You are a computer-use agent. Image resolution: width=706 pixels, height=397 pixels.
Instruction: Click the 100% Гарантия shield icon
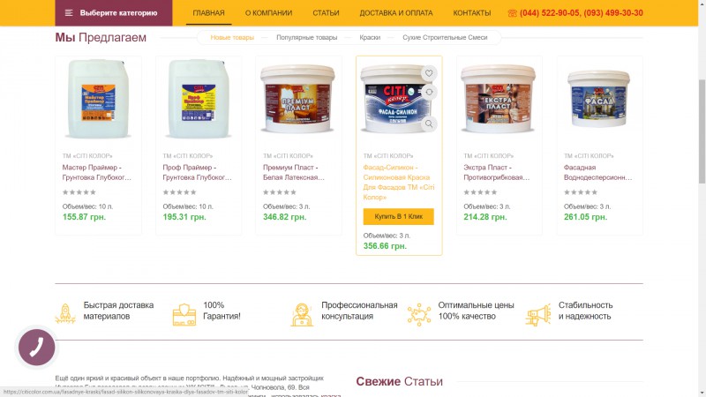click(x=184, y=314)
